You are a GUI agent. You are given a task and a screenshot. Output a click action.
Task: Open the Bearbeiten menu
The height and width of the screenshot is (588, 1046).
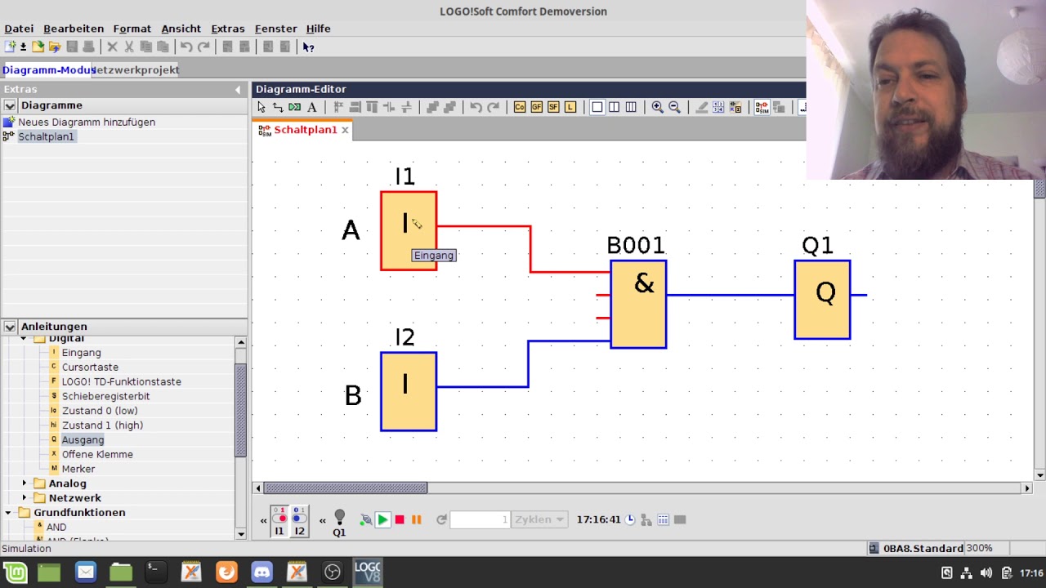point(74,29)
